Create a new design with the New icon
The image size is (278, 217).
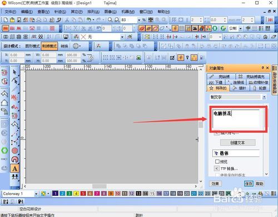(6, 20)
